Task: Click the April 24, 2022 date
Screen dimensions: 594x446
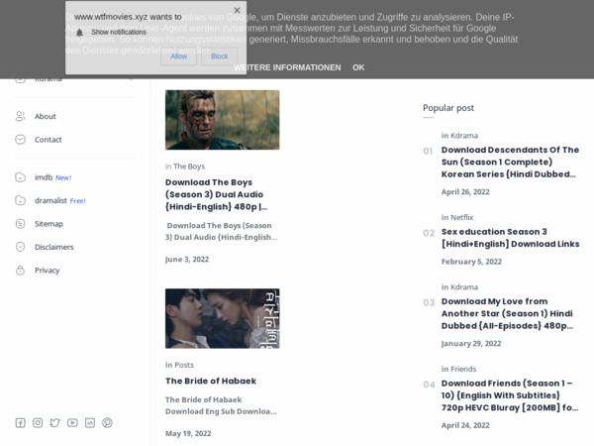Action: tap(465, 425)
